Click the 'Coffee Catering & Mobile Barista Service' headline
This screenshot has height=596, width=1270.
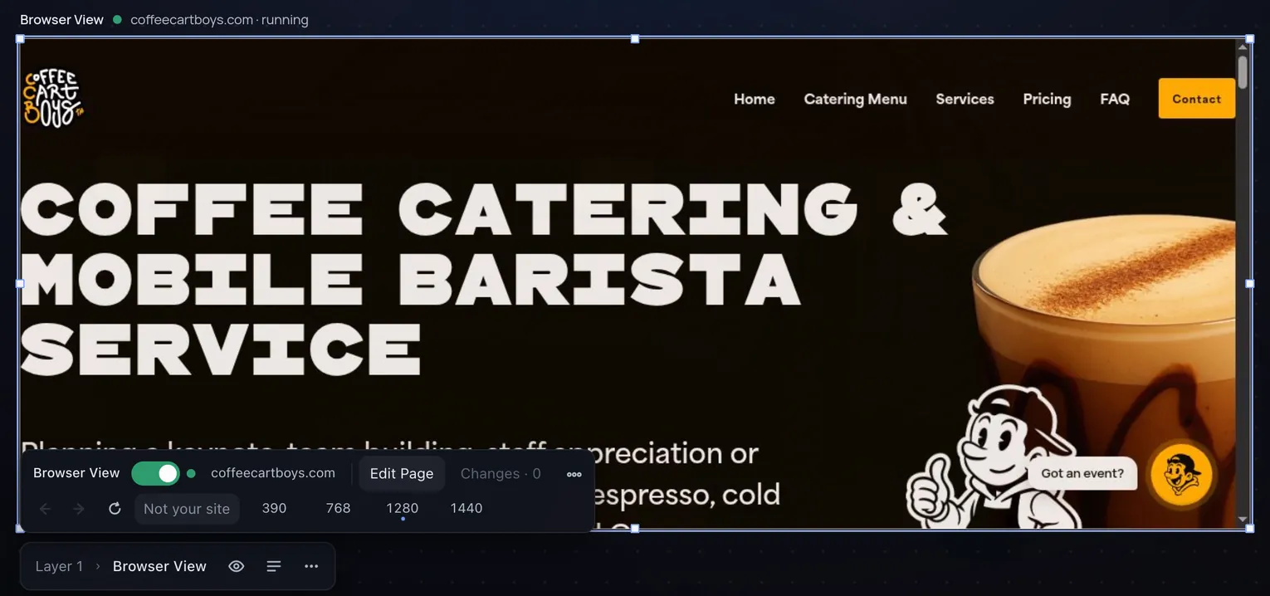483,278
